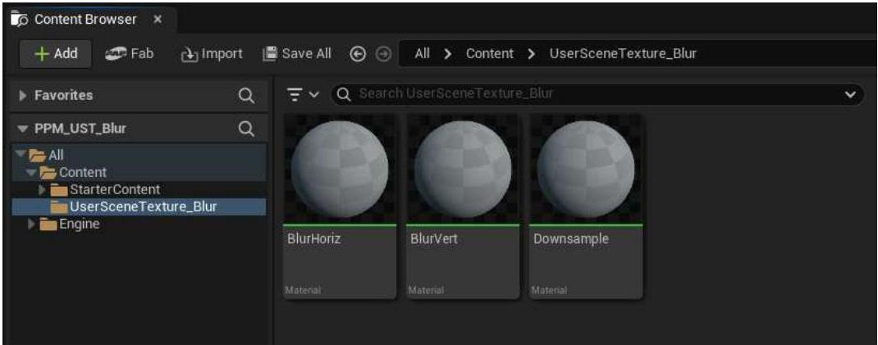
Task: Click the Content breadcrumb in path
Action: [x=489, y=53]
